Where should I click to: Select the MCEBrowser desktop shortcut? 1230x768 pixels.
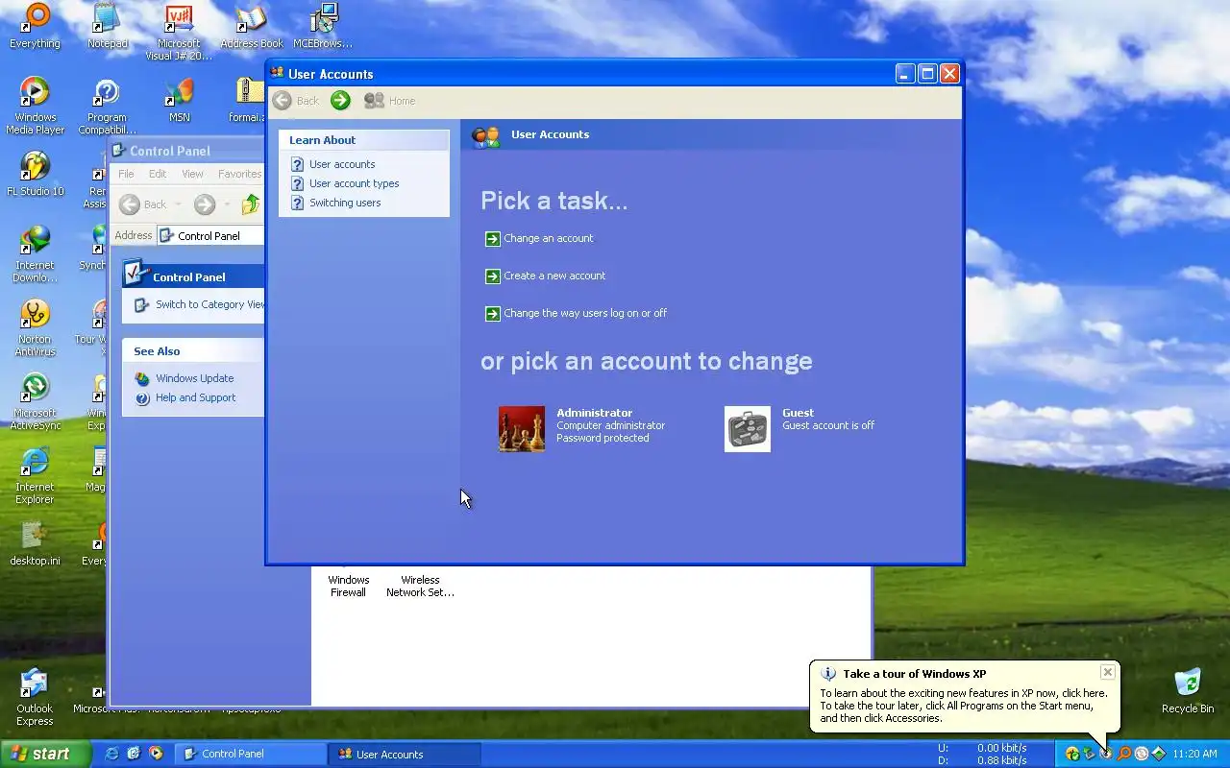point(323,26)
